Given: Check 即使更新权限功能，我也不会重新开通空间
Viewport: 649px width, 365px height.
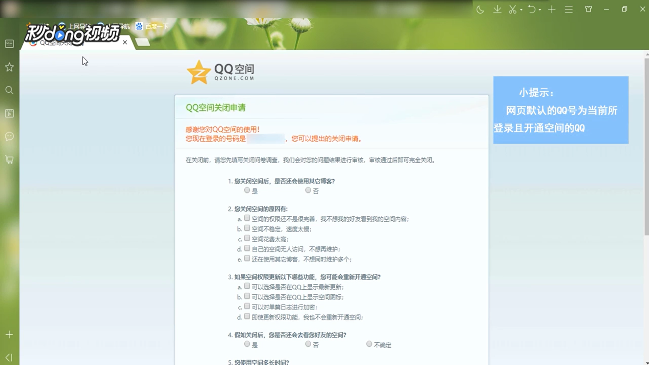Looking at the screenshot, I should (247, 316).
